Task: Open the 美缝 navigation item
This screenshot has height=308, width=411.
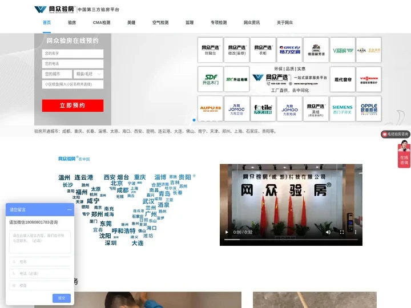Action: (131, 22)
